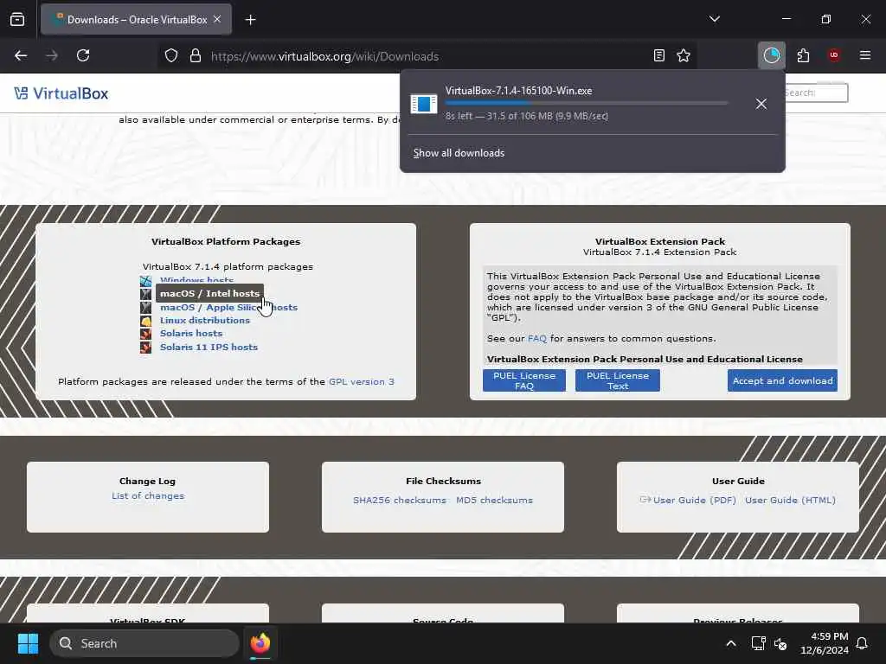Click the address bar URL
The height and width of the screenshot is (664, 886).
click(x=324, y=56)
